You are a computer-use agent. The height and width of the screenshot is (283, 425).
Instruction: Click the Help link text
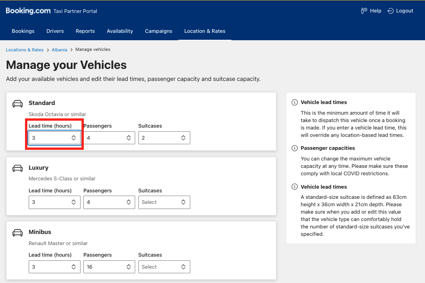[375, 11]
